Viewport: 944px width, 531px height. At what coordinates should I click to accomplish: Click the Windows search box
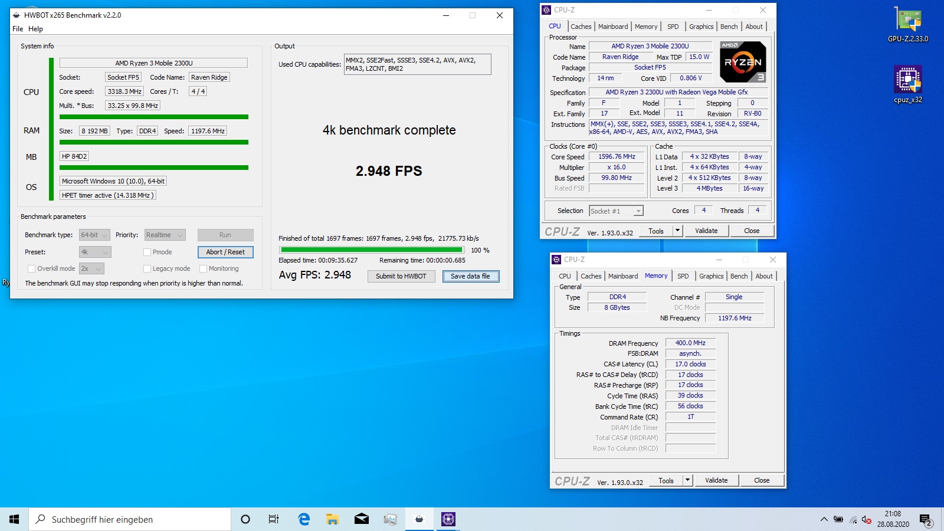130,519
